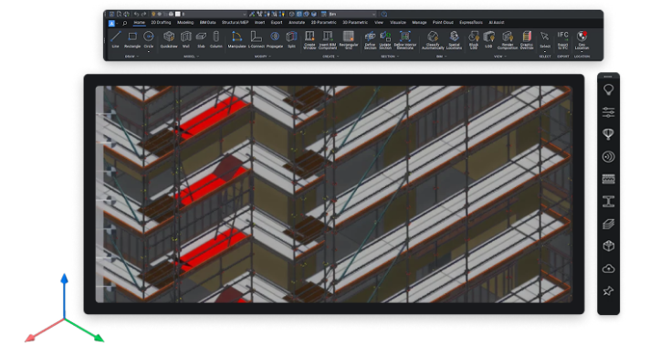Switch to the Modeling ribbon tab
Image resolution: width=650 pixels, height=346 pixels.
(185, 23)
